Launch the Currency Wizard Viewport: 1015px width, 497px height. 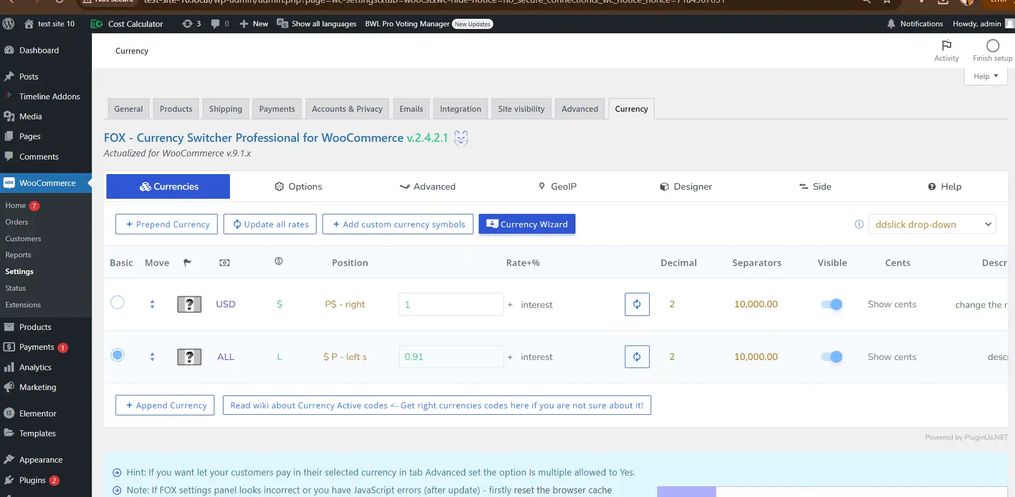[x=527, y=224]
